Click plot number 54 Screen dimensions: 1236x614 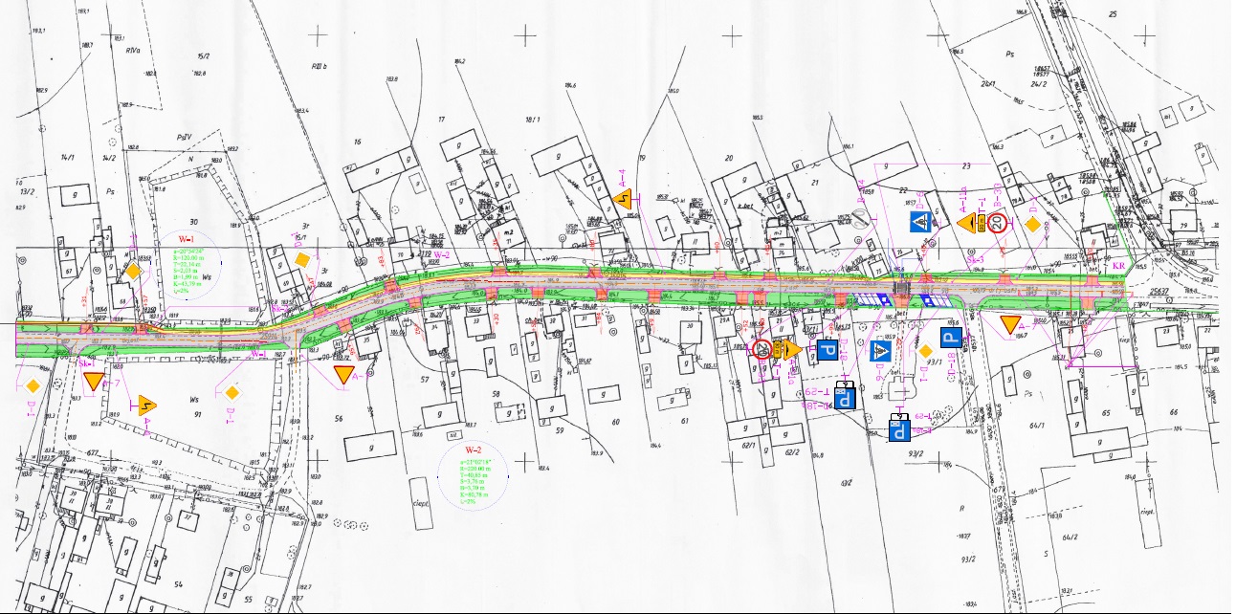tap(178, 583)
